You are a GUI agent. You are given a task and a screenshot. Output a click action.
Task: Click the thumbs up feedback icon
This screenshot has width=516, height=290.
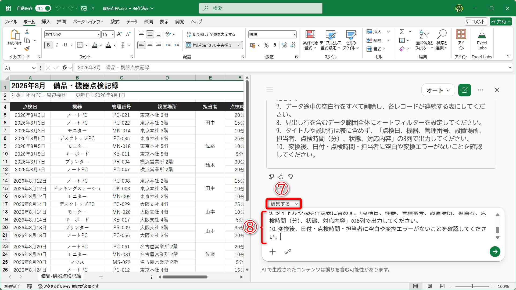click(x=281, y=176)
